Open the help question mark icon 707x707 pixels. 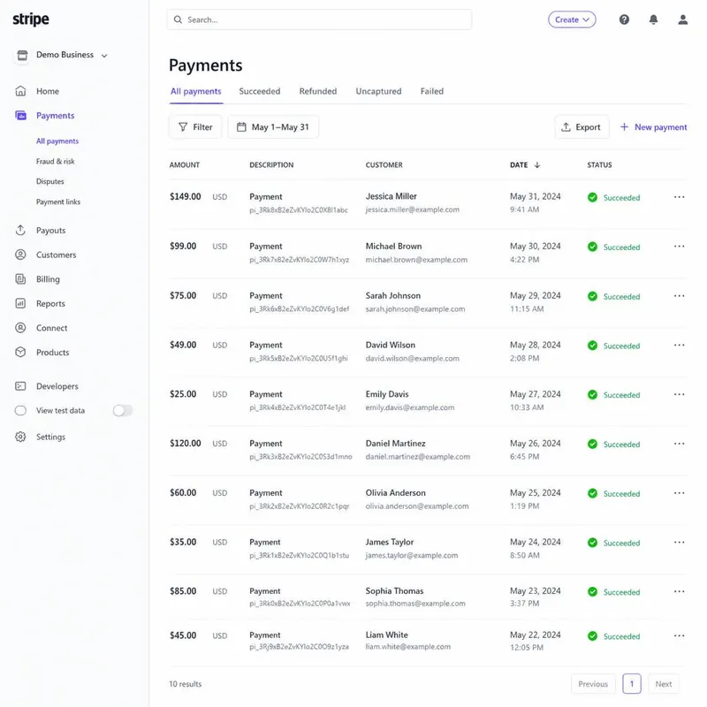pyautogui.click(x=624, y=19)
